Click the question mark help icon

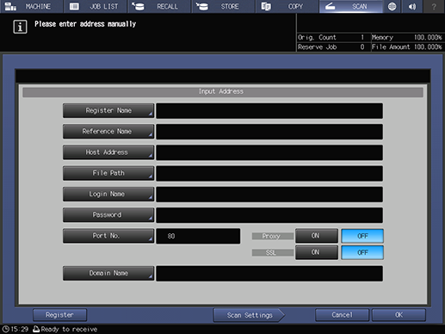(x=434, y=6)
